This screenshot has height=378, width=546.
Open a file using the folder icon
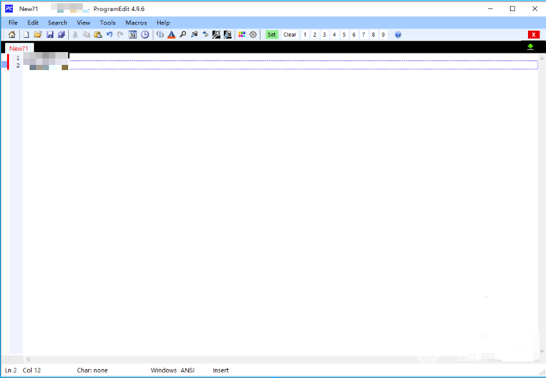38,35
